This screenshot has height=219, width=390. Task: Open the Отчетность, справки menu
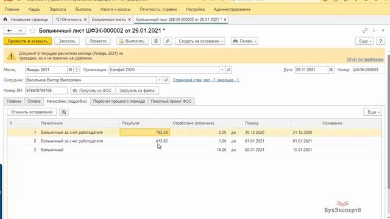tap(158, 9)
